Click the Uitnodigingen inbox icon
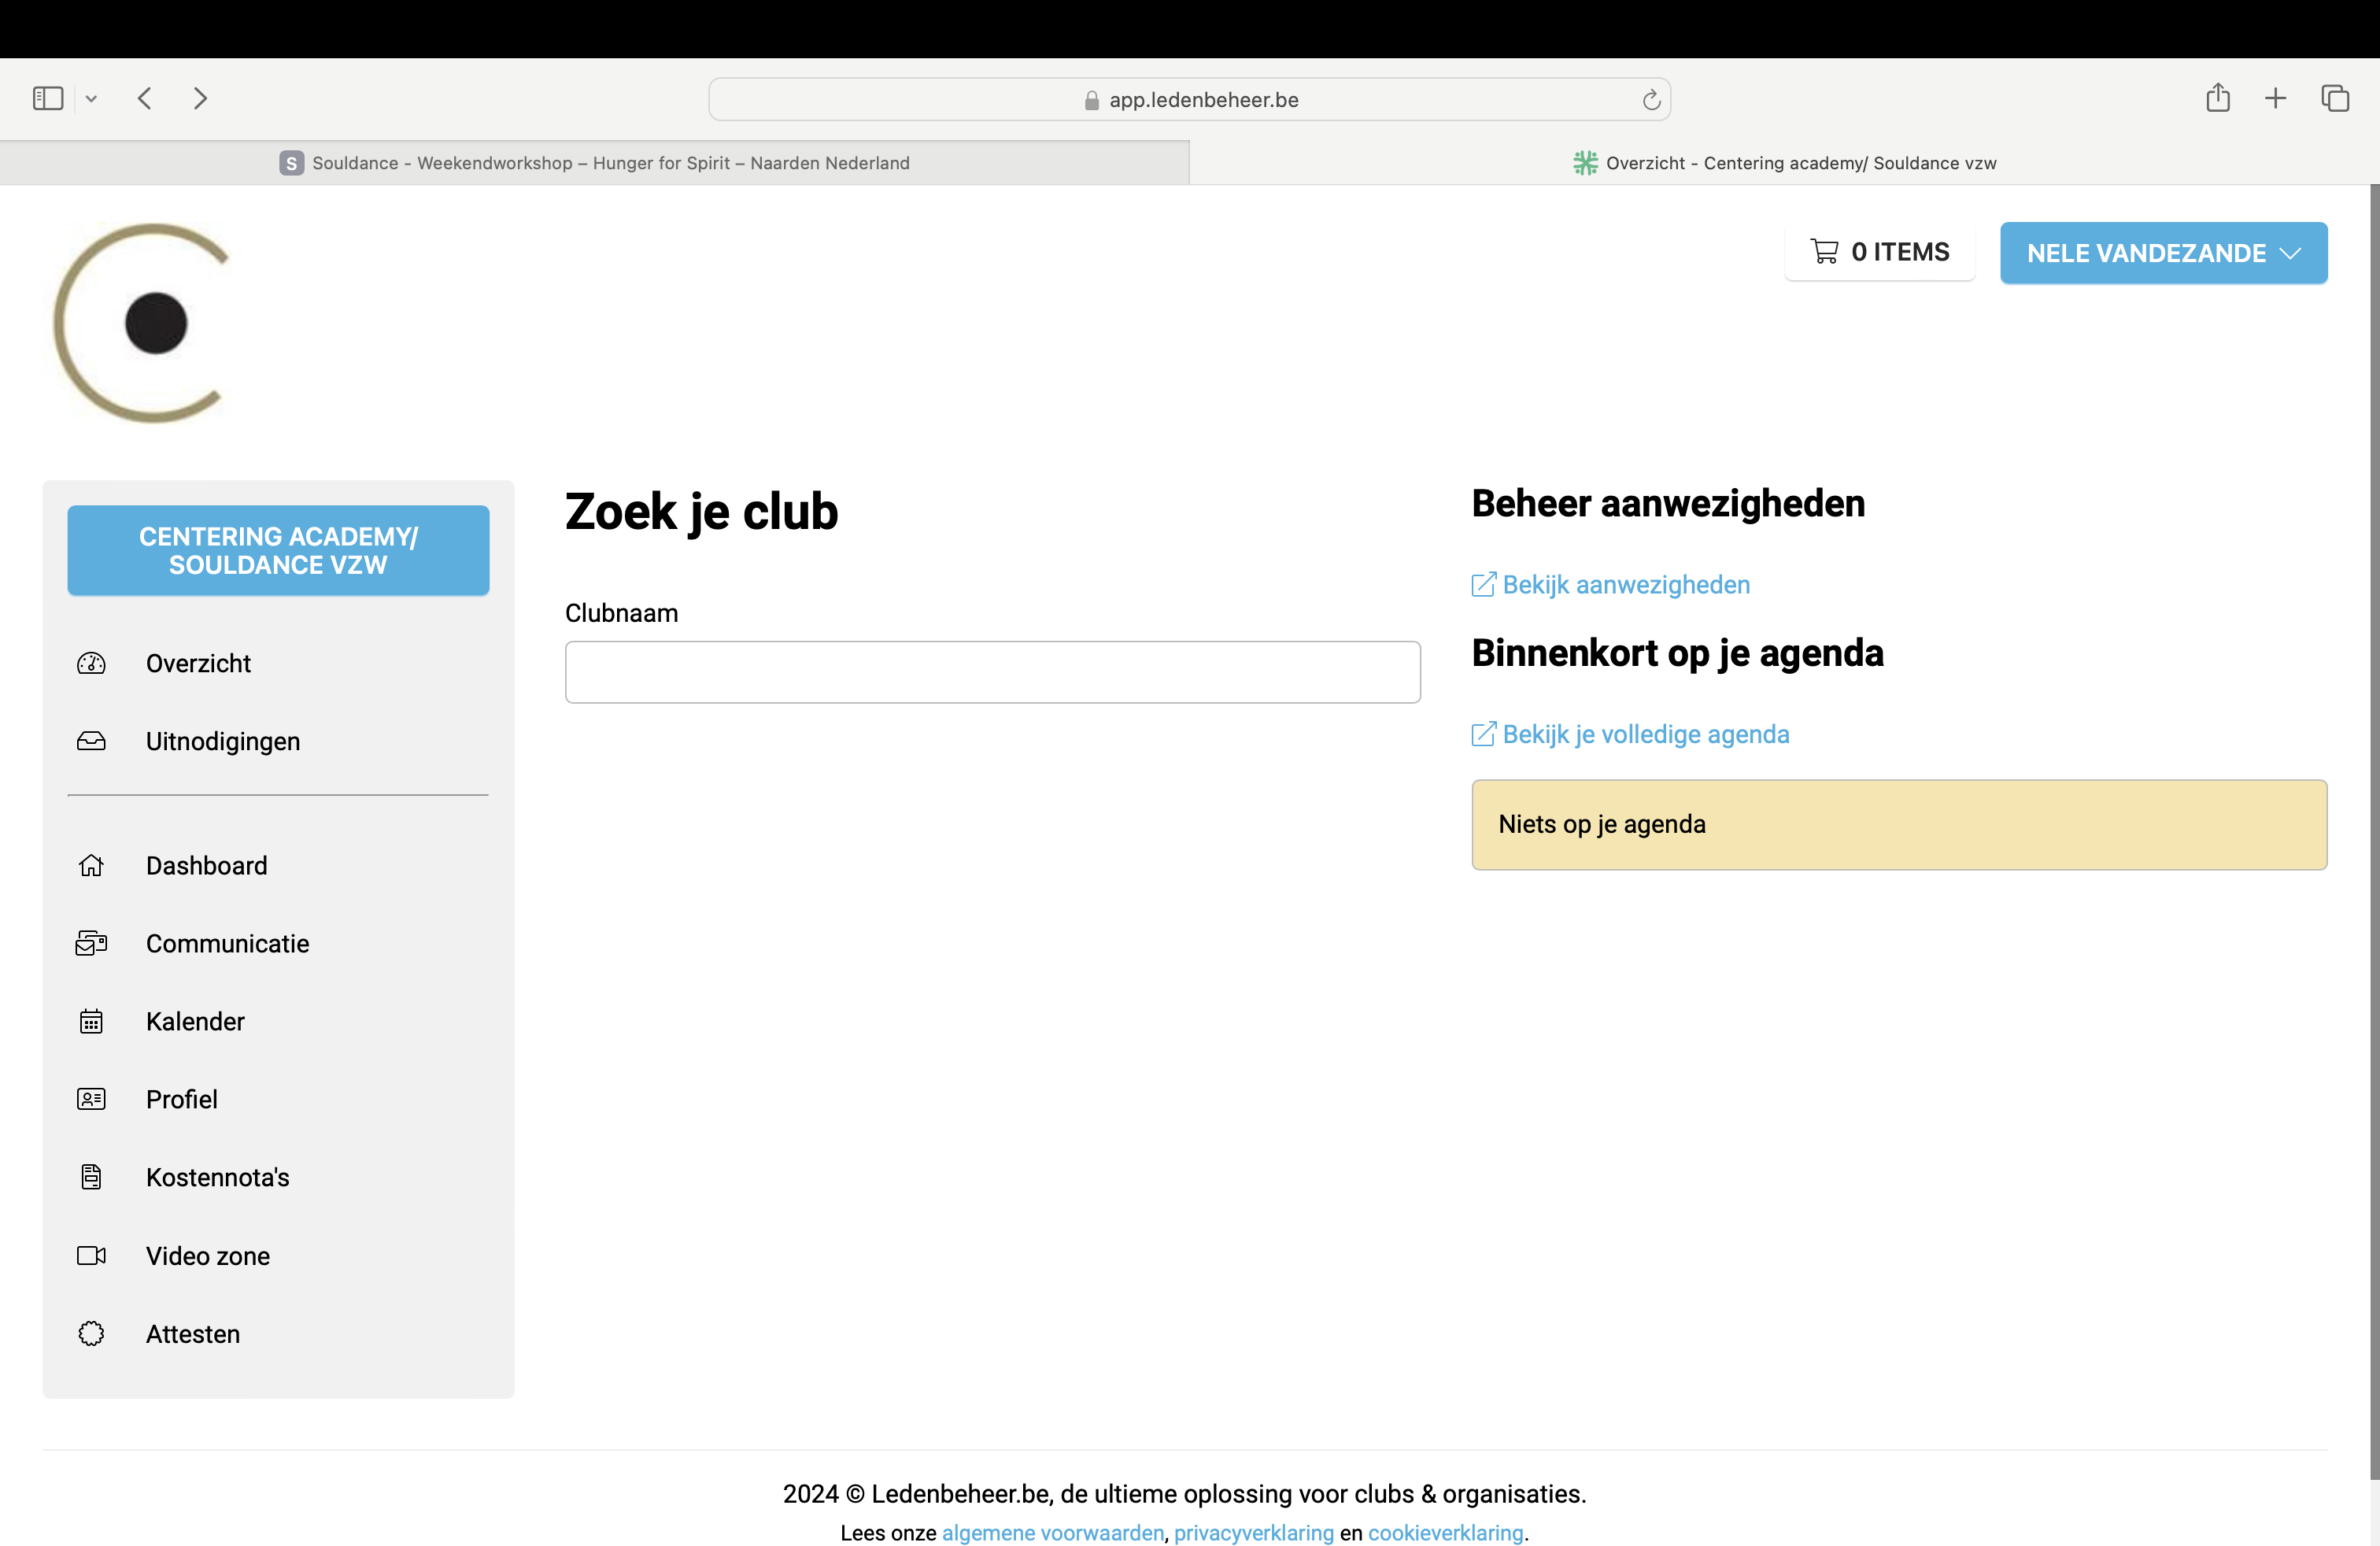Image resolution: width=2380 pixels, height=1546 pixels. (91, 741)
